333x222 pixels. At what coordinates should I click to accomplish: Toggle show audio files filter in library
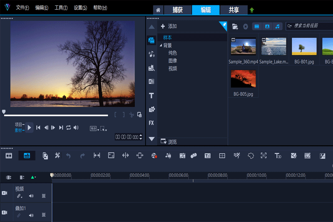pos(277,26)
